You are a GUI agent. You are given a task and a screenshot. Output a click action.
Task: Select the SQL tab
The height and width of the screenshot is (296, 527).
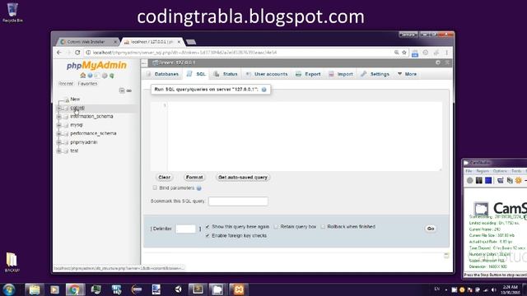[x=196, y=74]
